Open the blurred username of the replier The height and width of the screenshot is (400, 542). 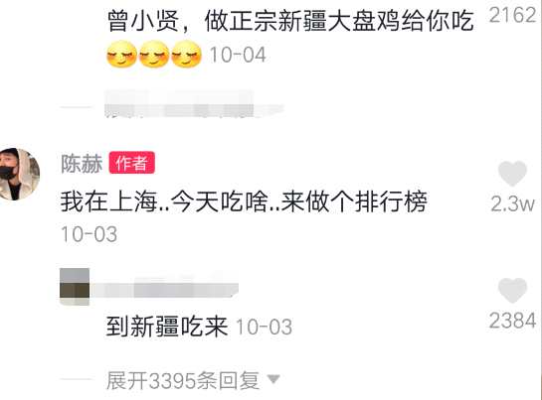tap(164, 290)
